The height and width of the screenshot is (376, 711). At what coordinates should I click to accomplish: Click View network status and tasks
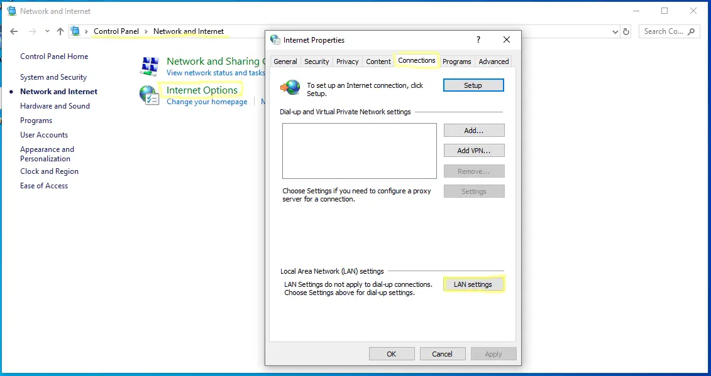[216, 73]
